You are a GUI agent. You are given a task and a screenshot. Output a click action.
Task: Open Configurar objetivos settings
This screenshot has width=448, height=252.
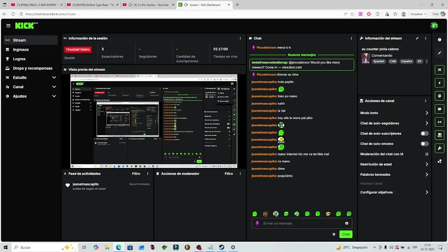(394, 192)
